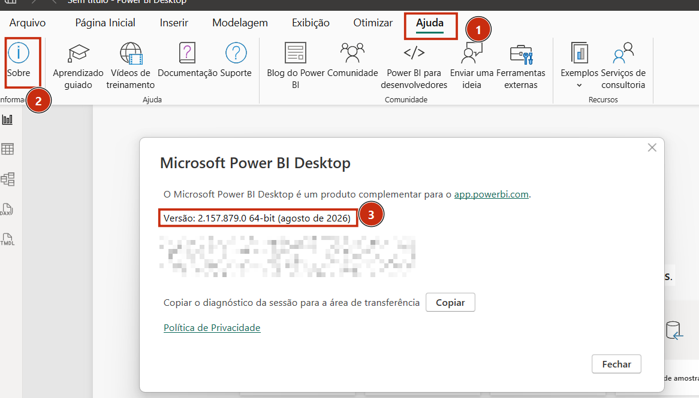
Task: Switch to Model view in sidebar
Action: coord(8,179)
